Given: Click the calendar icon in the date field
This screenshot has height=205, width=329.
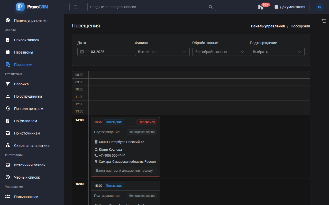Looking at the screenshot, I should click(82, 52).
